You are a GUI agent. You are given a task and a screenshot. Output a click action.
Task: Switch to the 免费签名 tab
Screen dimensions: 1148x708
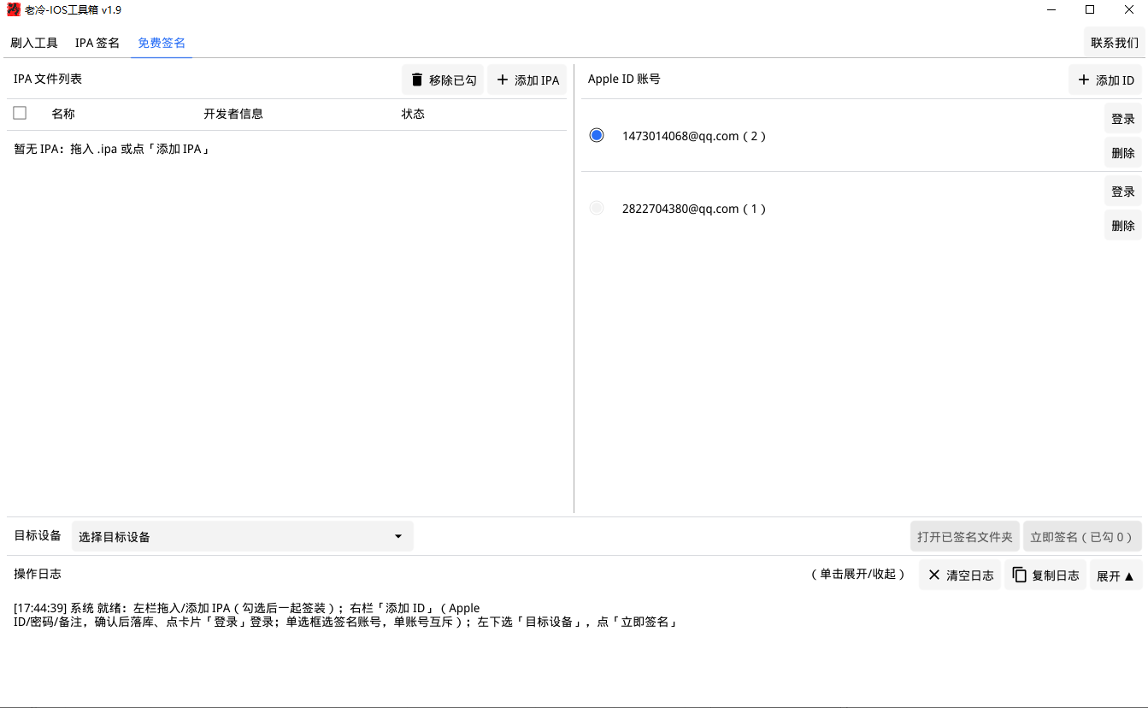tap(162, 43)
